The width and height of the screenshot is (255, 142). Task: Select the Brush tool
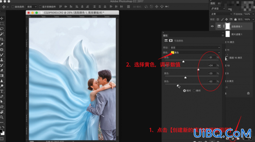point(2,55)
